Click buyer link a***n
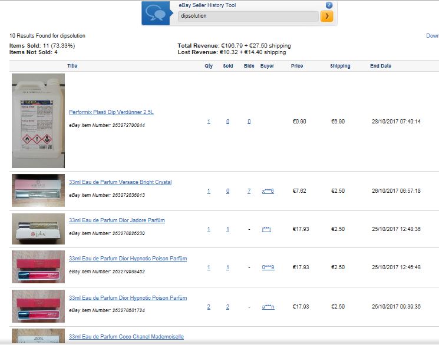 268,307
